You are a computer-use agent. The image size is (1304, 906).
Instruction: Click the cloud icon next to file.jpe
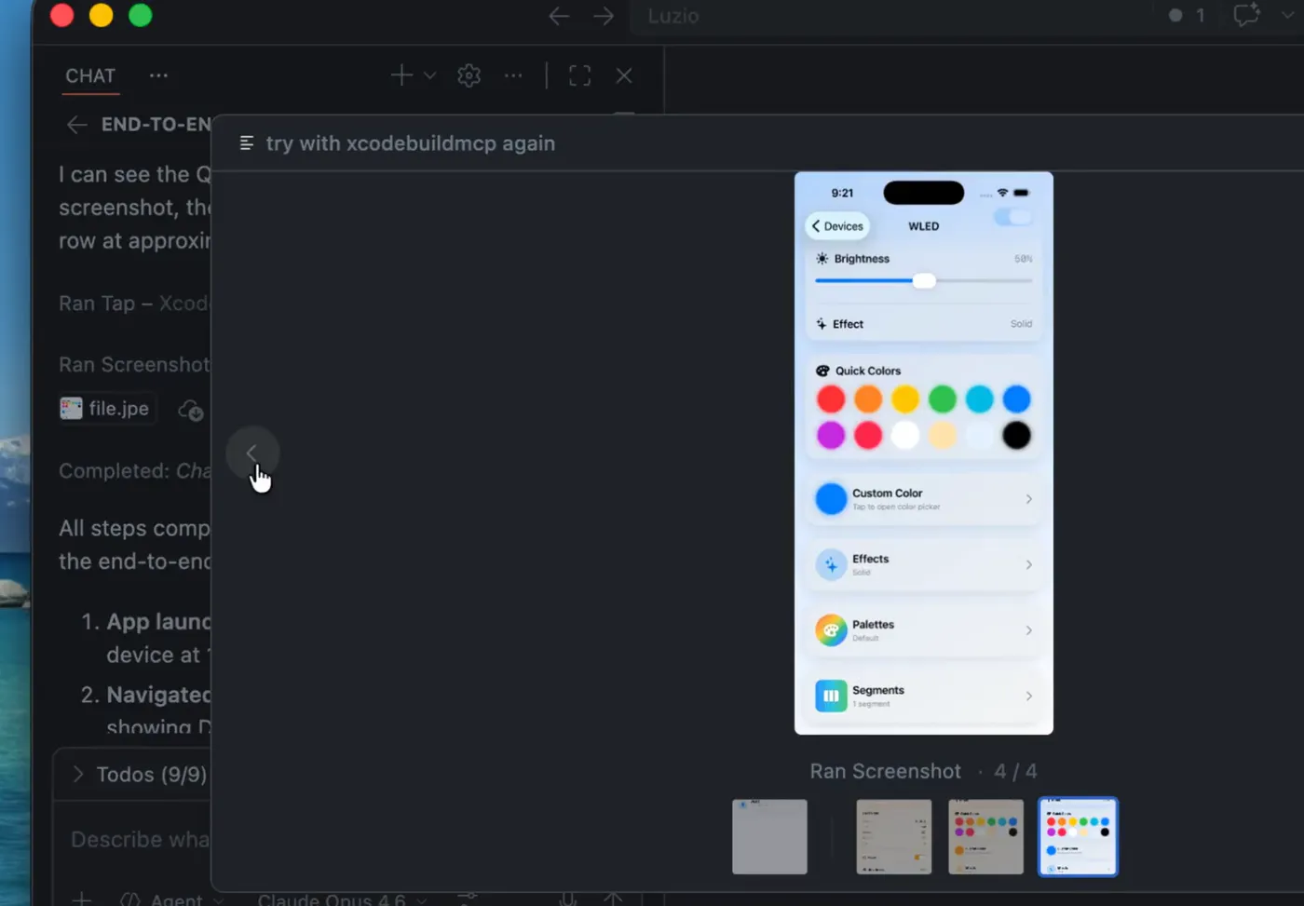pos(191,410)
